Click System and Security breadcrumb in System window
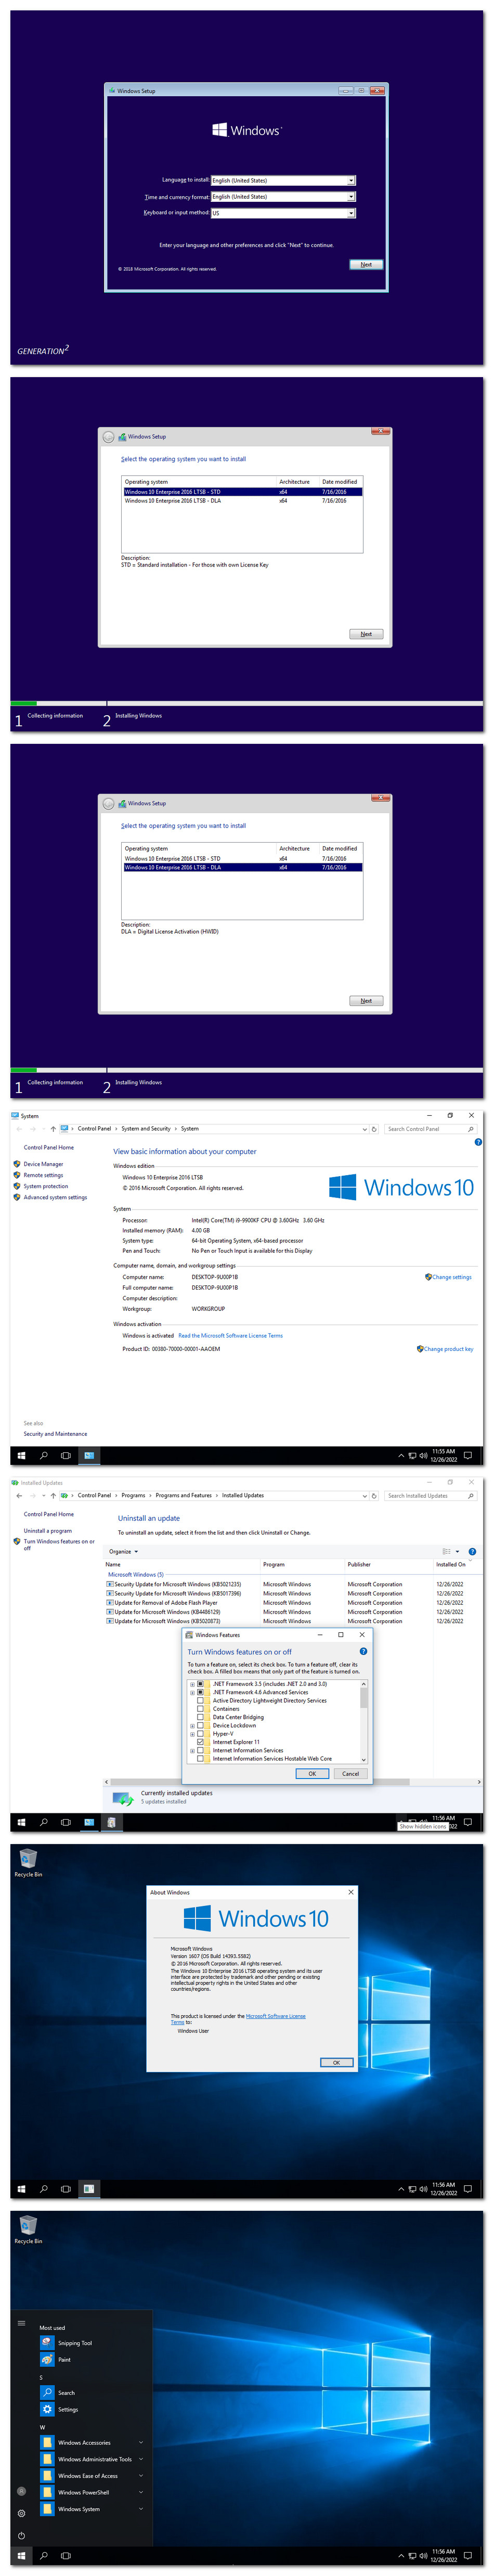Screen dimensions: 494x2576 pos(146,1129)
